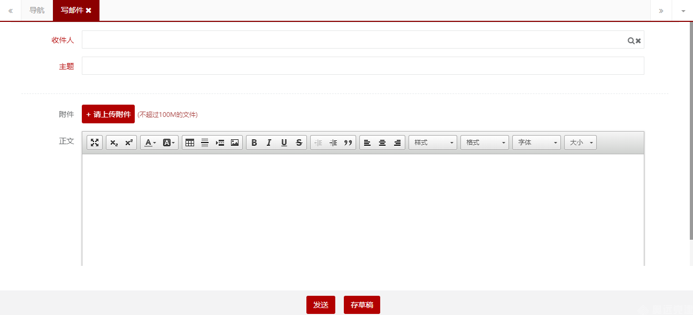
Task: Toggle italic formatting
Action: 269,143
